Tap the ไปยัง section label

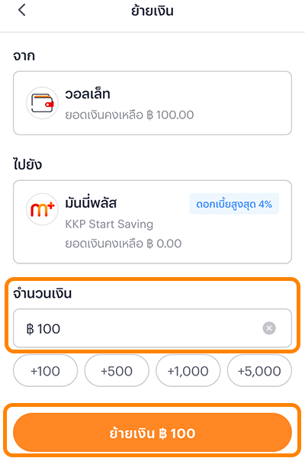pos(27,164)
